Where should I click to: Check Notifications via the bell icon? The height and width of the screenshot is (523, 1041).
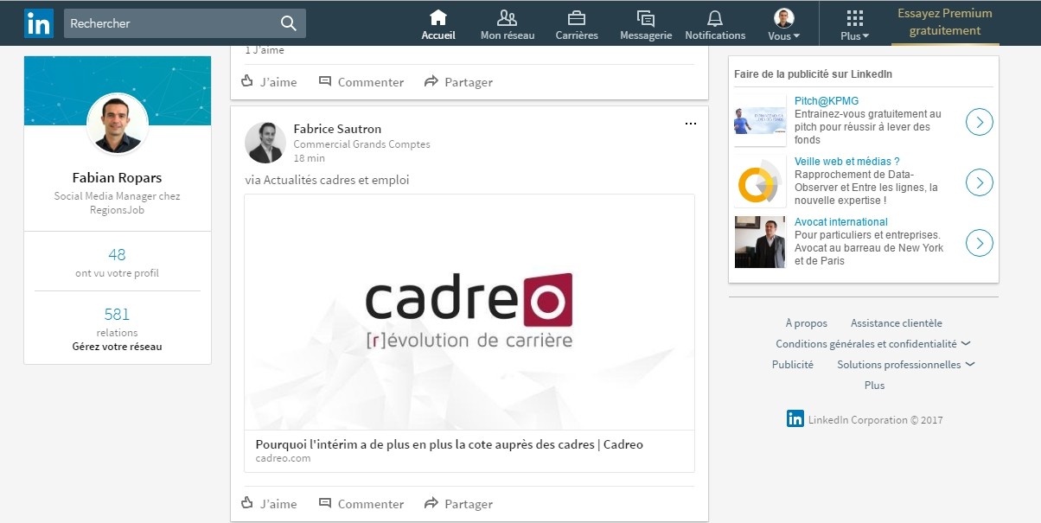pyautogui.click(x=715, y=17)
